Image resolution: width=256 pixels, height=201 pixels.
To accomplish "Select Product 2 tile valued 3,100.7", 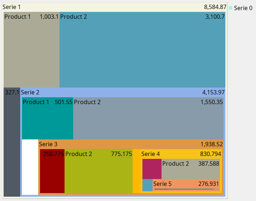I will [x=142, y=50].
